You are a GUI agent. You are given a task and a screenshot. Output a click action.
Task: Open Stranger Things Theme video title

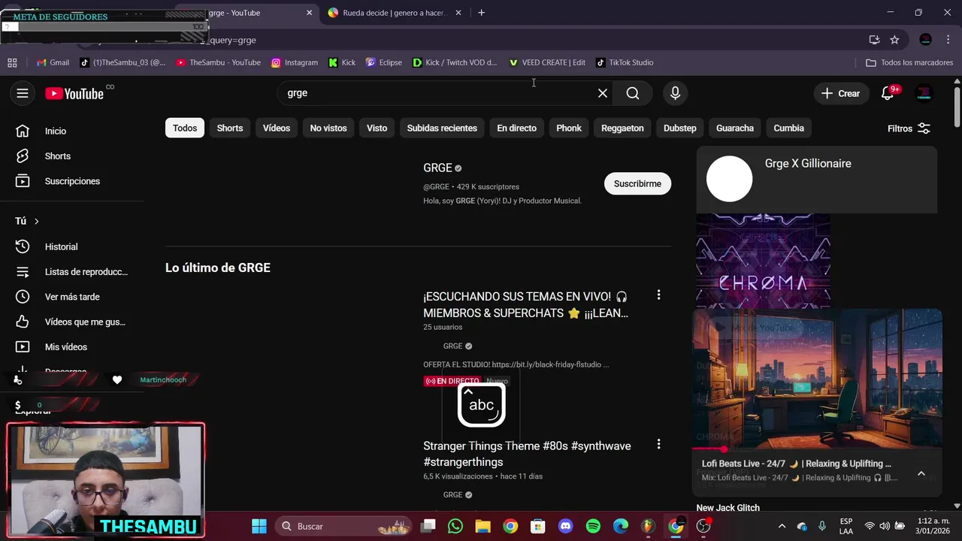point(527,454)
